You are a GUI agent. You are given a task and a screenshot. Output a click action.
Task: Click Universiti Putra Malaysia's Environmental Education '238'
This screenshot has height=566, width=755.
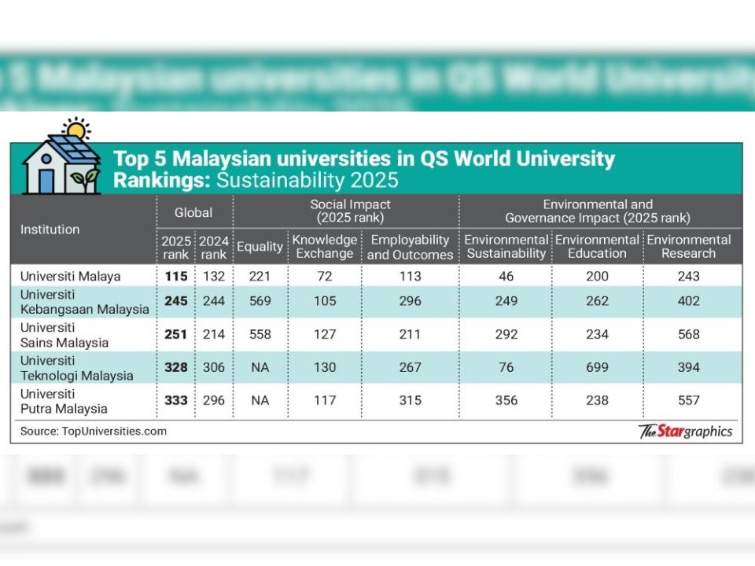pos(597,400)
